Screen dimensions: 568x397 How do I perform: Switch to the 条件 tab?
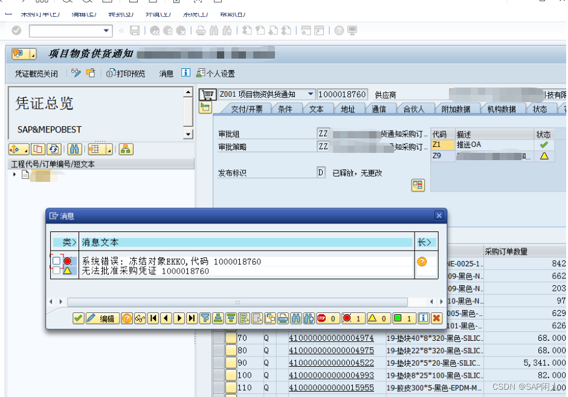[285, 109]
